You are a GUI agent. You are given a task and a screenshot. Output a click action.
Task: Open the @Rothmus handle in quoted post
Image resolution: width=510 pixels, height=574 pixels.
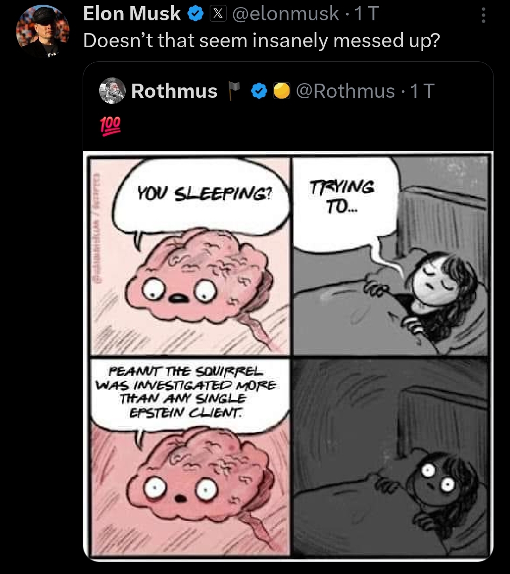tap(346, 91)
